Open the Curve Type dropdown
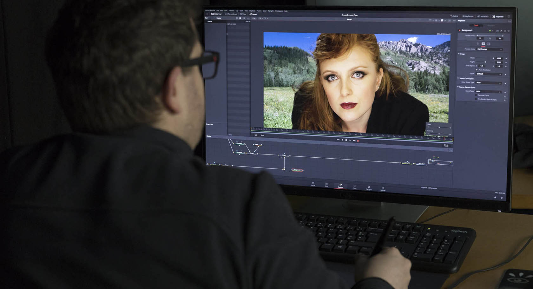 coord(488,91)
